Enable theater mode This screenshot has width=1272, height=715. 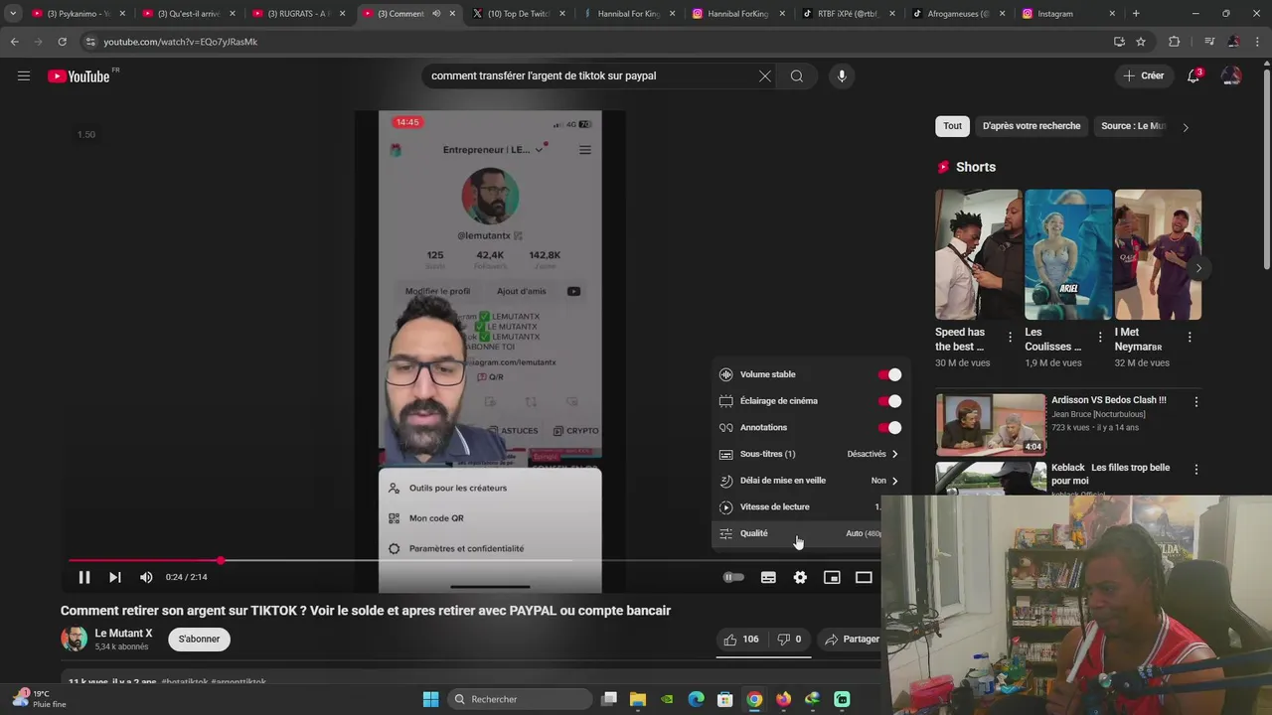(864, 577)
